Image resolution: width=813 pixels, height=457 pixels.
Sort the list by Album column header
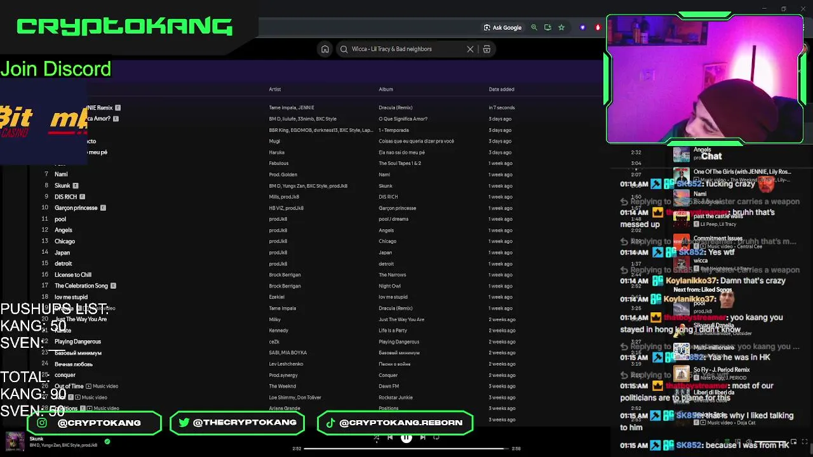pyautogui.click(x=386, y=89)
